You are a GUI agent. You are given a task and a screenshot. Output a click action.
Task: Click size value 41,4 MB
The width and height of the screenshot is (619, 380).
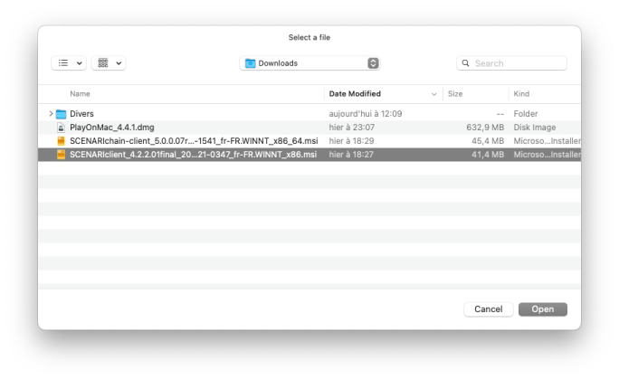[x=488, y=155]
